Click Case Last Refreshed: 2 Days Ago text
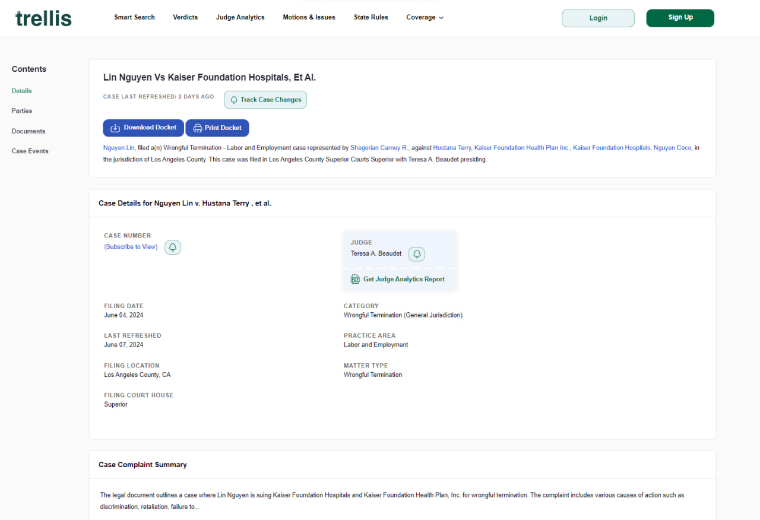The height and width of the screenshot is (520, 760). (159, 97)
